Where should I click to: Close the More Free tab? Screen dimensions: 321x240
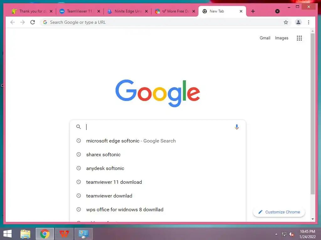[194, 11]
